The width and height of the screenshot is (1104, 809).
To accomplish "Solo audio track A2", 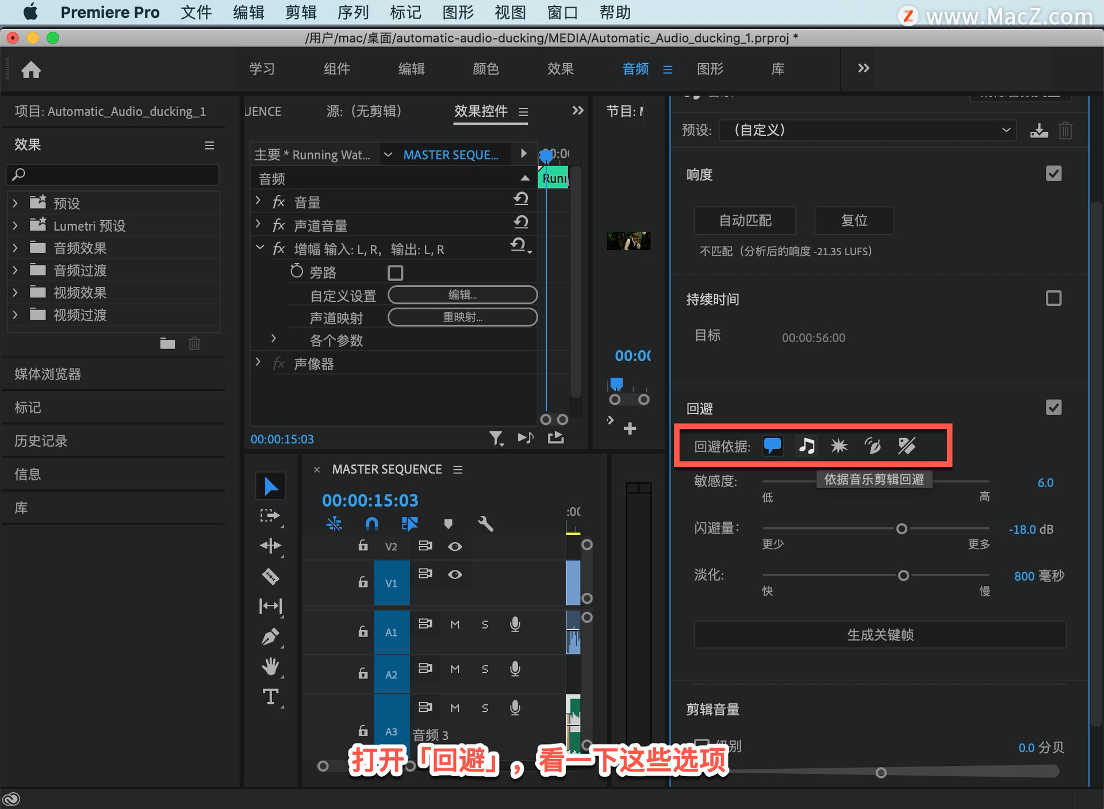I will tap(485, 669).
